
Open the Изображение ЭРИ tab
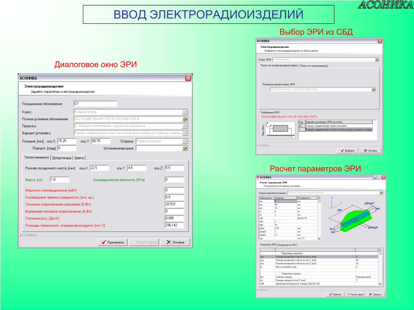pyautogui.click(x=287, y=245)
